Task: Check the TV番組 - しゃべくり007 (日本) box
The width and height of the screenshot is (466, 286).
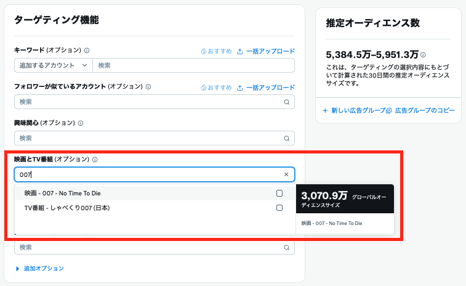Action: click(x=279, y=208)
